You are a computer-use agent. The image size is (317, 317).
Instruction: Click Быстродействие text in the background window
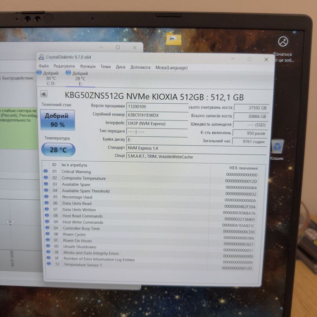18,78
